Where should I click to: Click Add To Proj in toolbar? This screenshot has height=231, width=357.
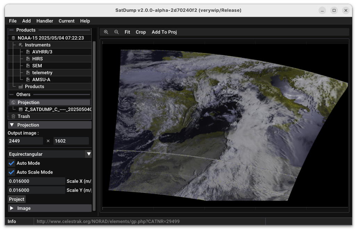tap(164, 32)
